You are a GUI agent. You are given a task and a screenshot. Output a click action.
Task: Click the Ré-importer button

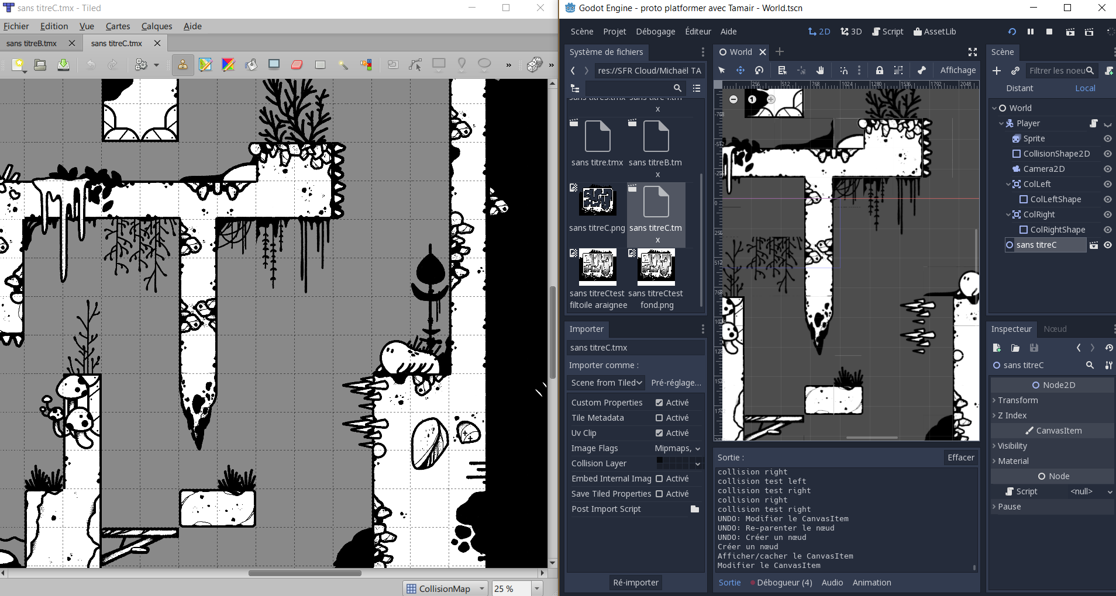(636, 583)
